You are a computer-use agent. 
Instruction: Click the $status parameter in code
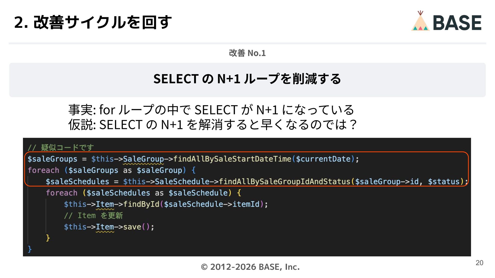point(444,182)
